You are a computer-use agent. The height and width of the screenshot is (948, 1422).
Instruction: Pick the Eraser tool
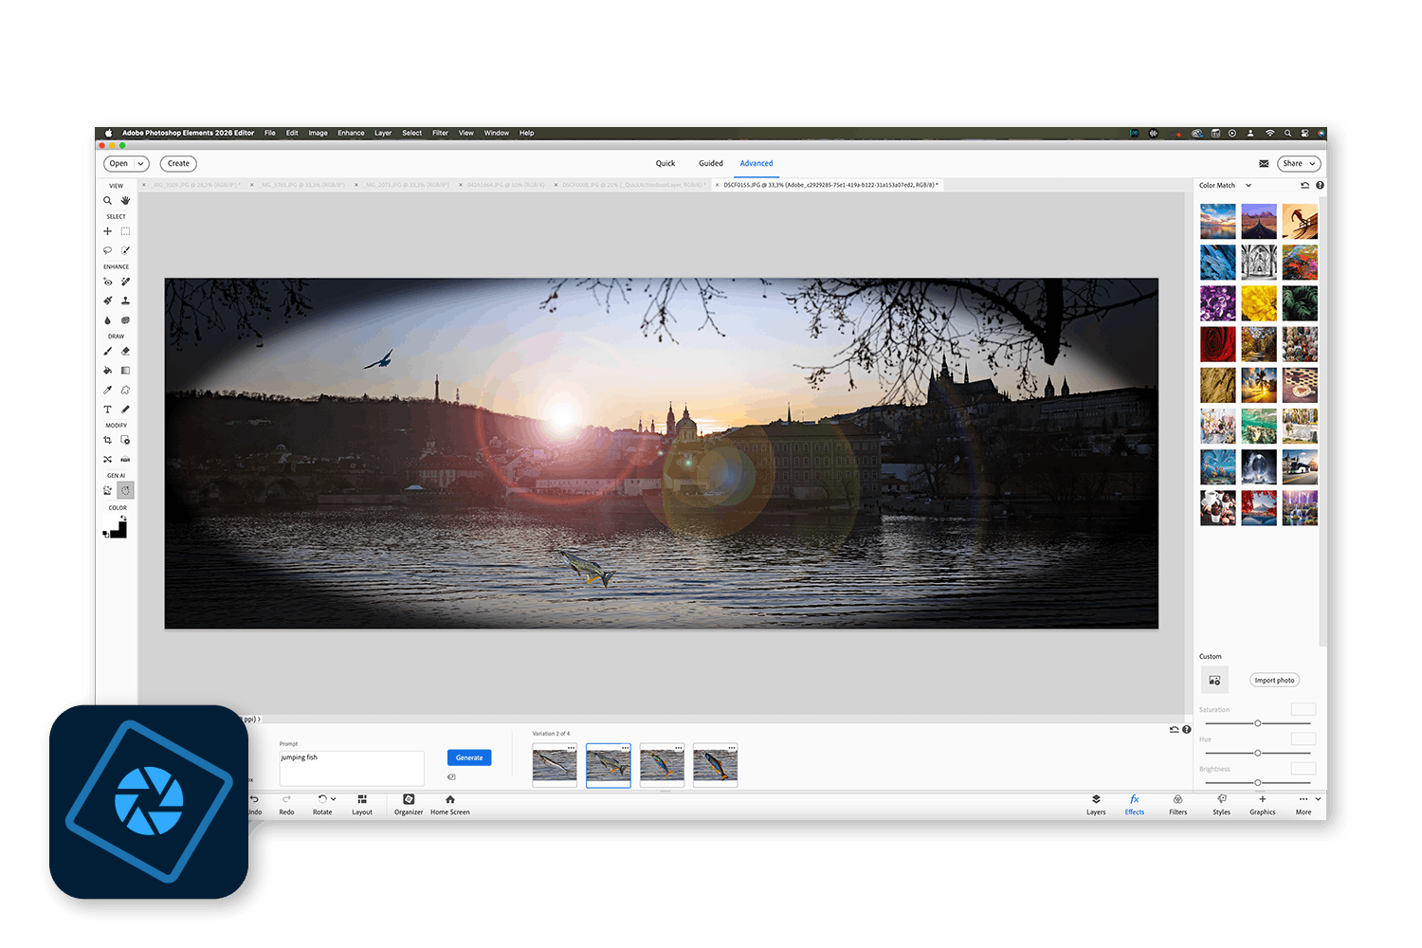tap(125, 352)
